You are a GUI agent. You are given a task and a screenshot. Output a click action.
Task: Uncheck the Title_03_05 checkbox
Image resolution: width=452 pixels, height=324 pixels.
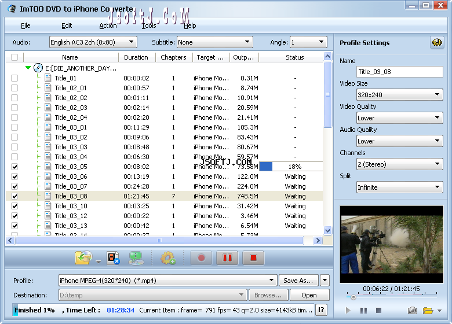[x=14, y=167]
